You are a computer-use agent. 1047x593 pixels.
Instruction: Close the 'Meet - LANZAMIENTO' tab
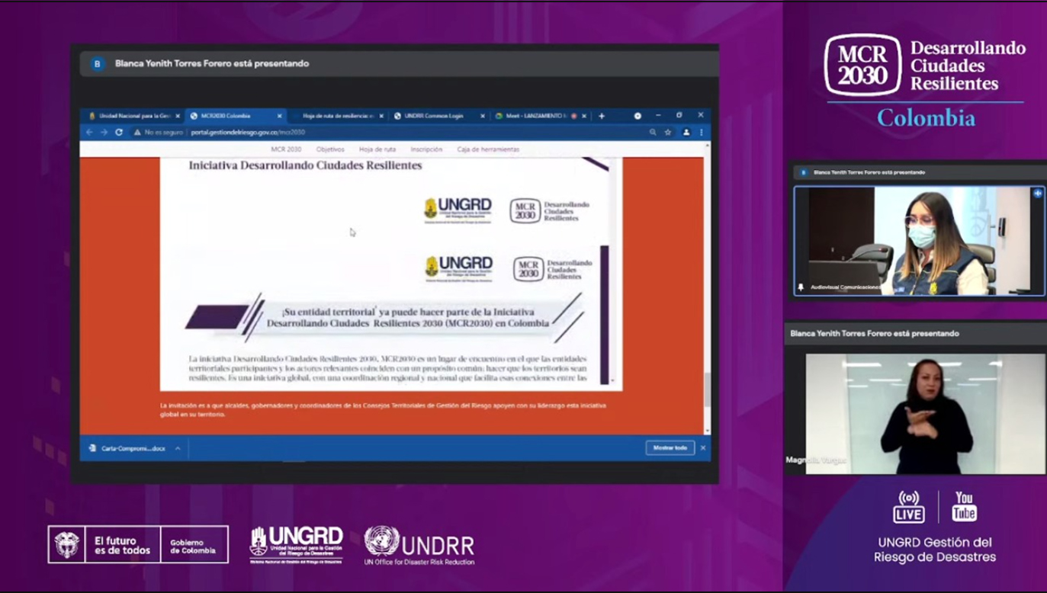(x=584, y=116)
